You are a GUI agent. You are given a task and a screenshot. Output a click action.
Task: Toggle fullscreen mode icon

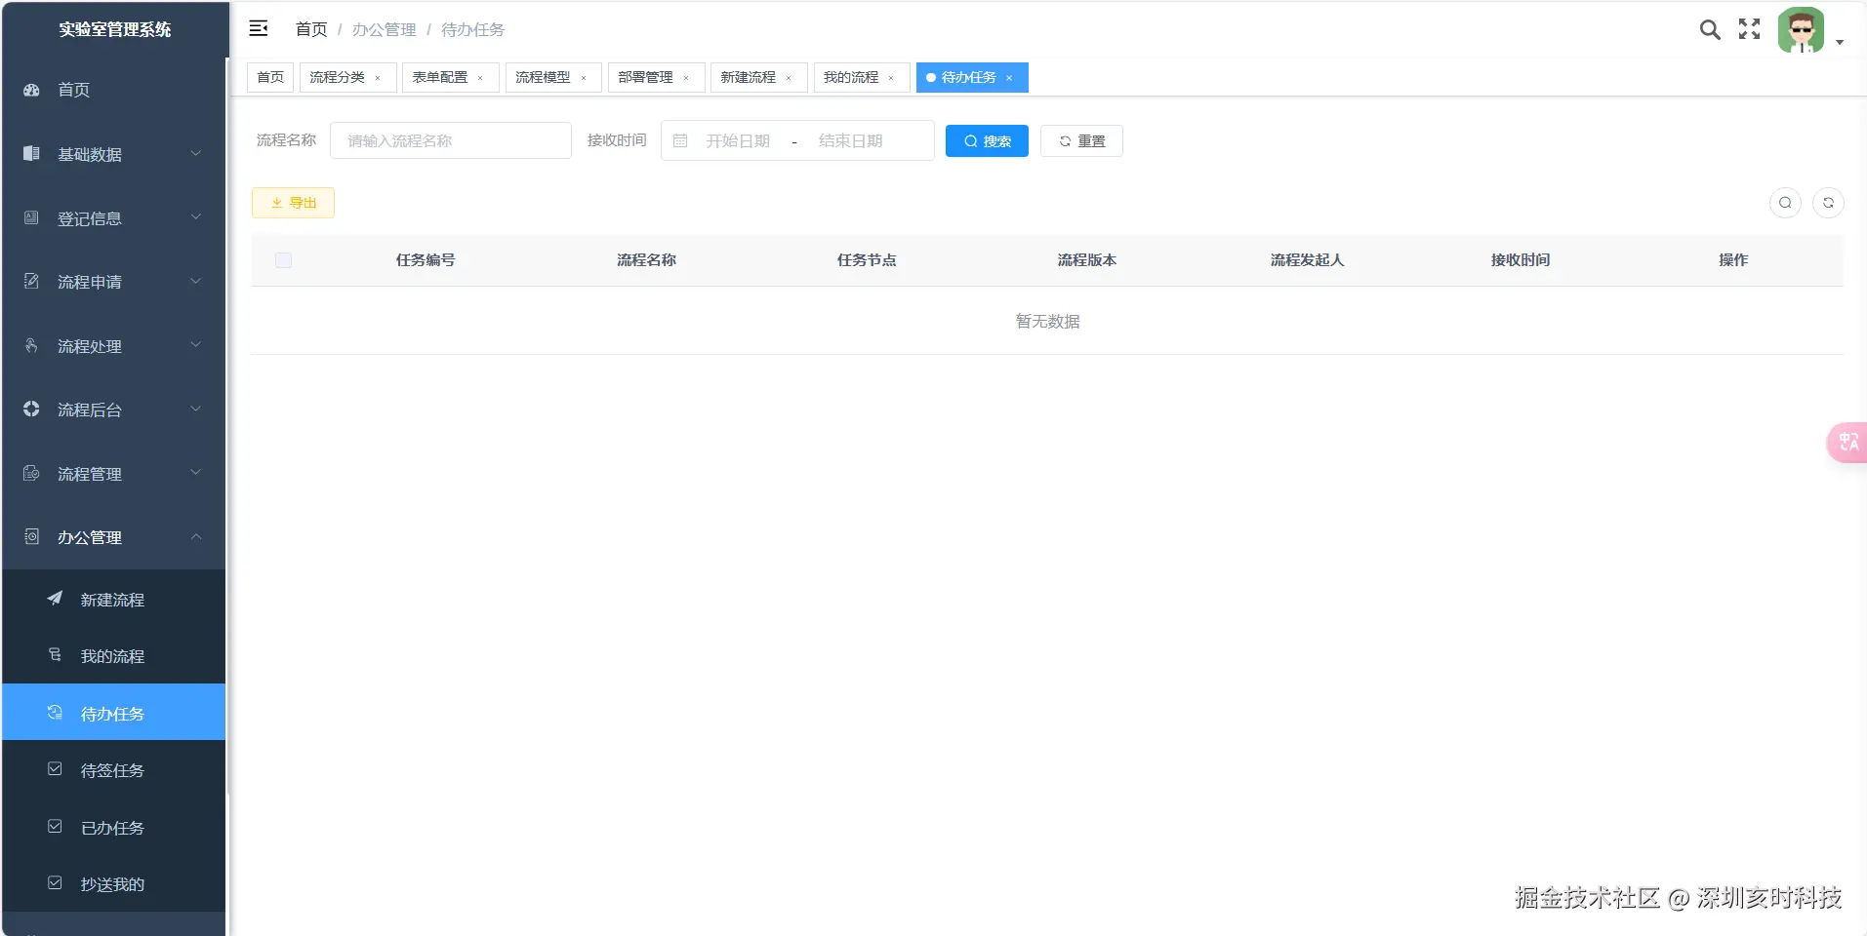pyautogui.click(x=1750, y=29)
